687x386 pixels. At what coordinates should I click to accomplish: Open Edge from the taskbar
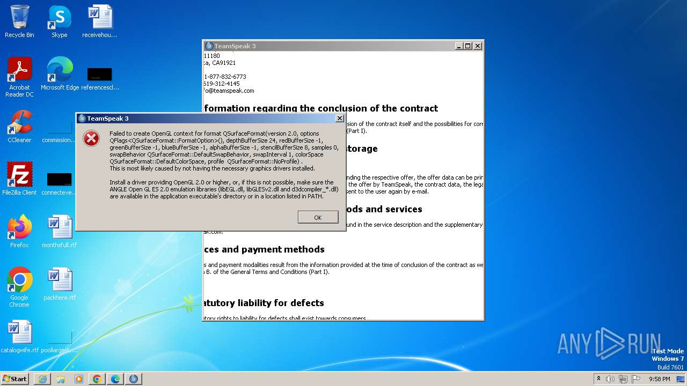tap(115, 379)
